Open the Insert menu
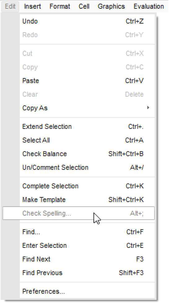This screenshot has height=303, width=169. pyautogui.click(x=32, y=7)
